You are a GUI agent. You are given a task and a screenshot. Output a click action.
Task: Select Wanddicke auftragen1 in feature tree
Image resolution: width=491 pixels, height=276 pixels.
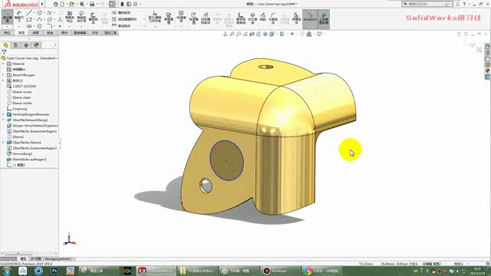[x=29, y=159]
